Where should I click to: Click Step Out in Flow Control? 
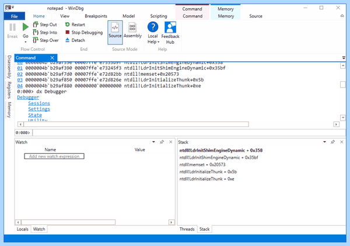click(x=45, y=24)
